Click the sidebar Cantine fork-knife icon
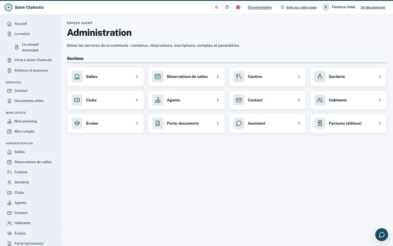The image size is (393, 246). [9, 172]
